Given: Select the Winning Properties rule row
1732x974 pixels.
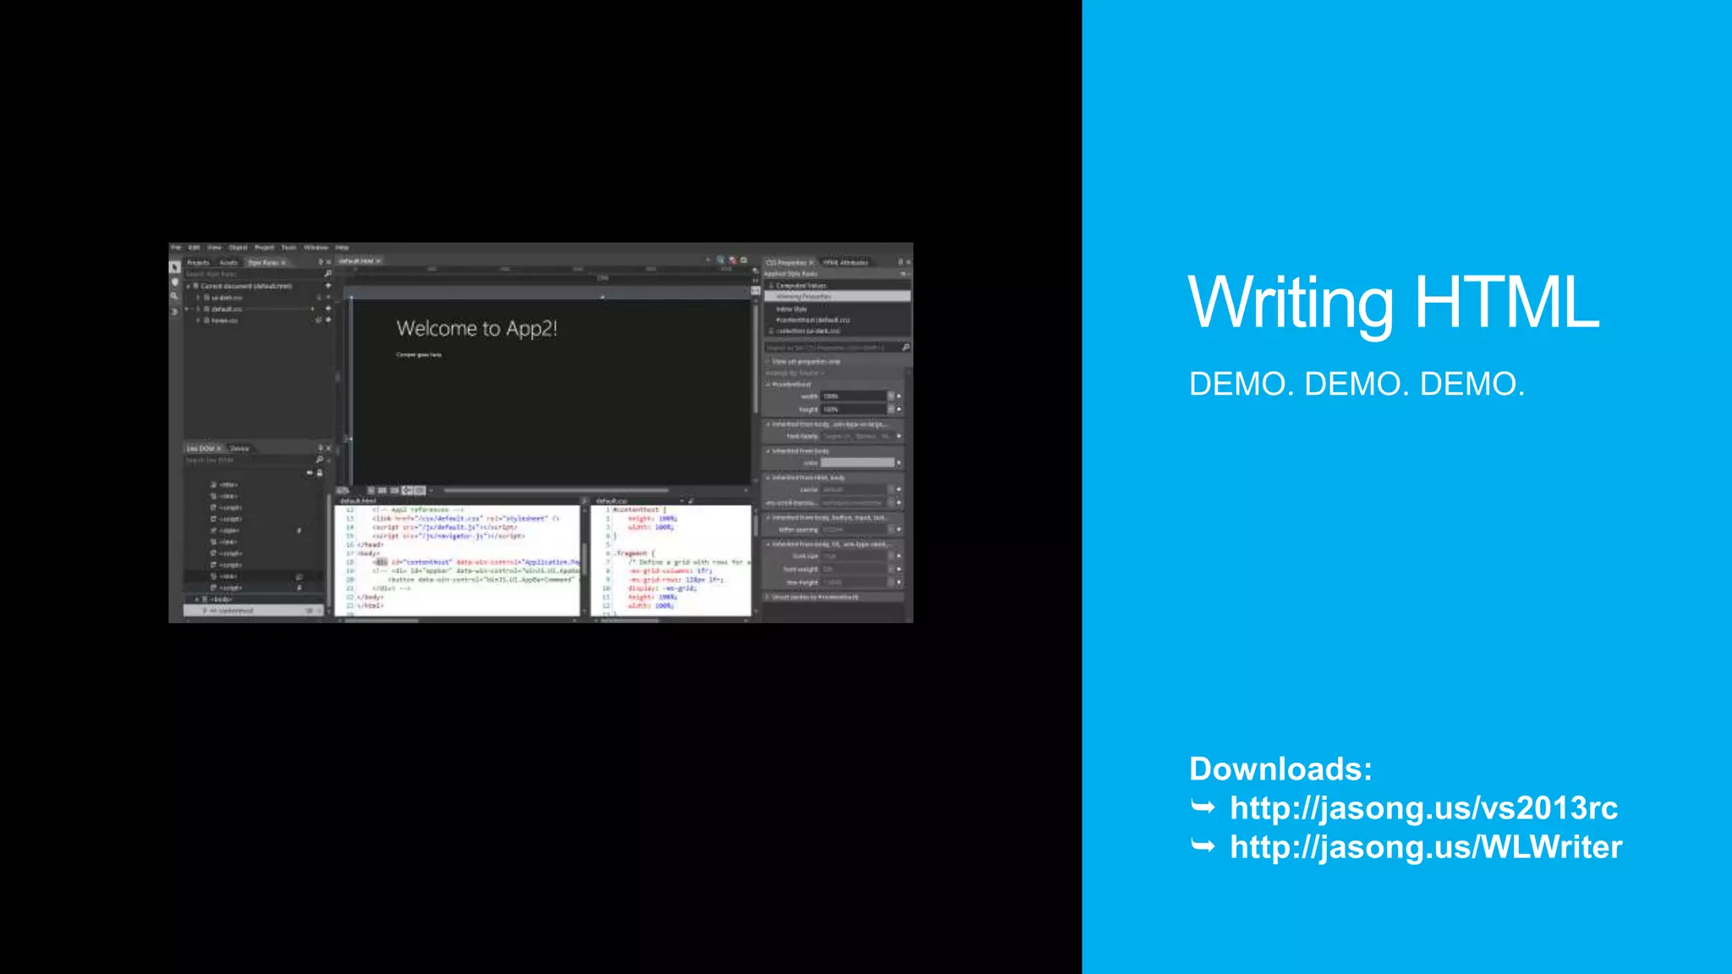Looking at the screenshot, I should coord(837,297).
